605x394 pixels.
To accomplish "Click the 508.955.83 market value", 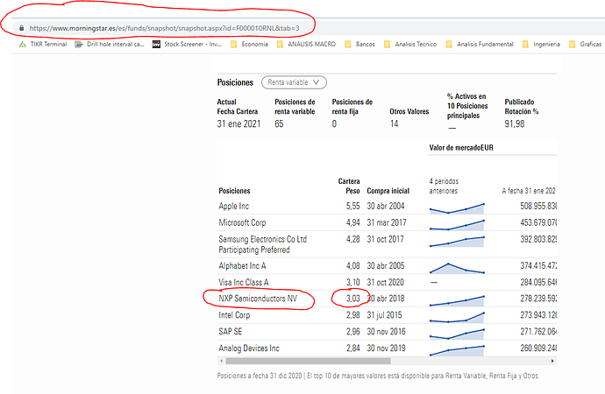I will [538, 206].
